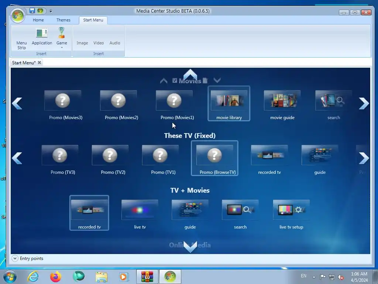Screen dimensions: 378x284
Task: Insert a Menu Strip
Action: 21,45
